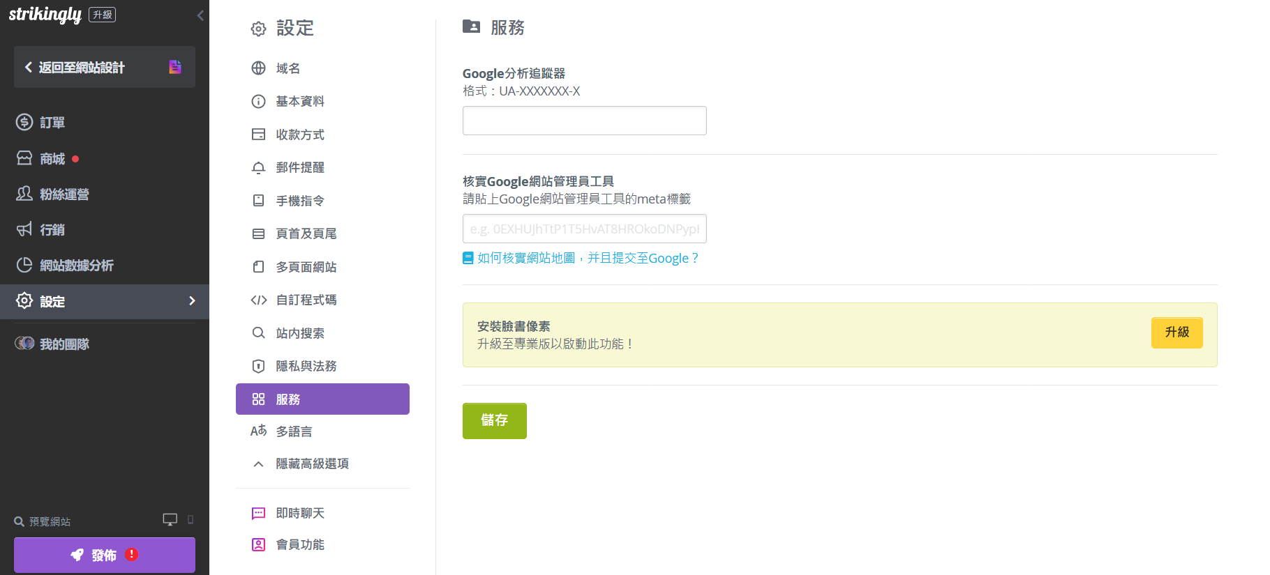This screenshot has height=575, width=1270.
Task: Expand 設定 sidebar arrow chevron
Action: click(193, 300)
